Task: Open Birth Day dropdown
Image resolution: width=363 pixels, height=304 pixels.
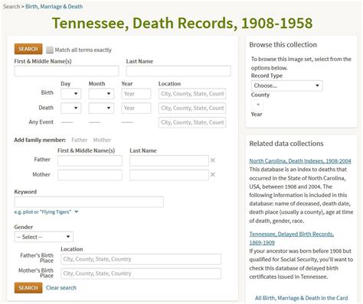Action: (x=71, y=94)
